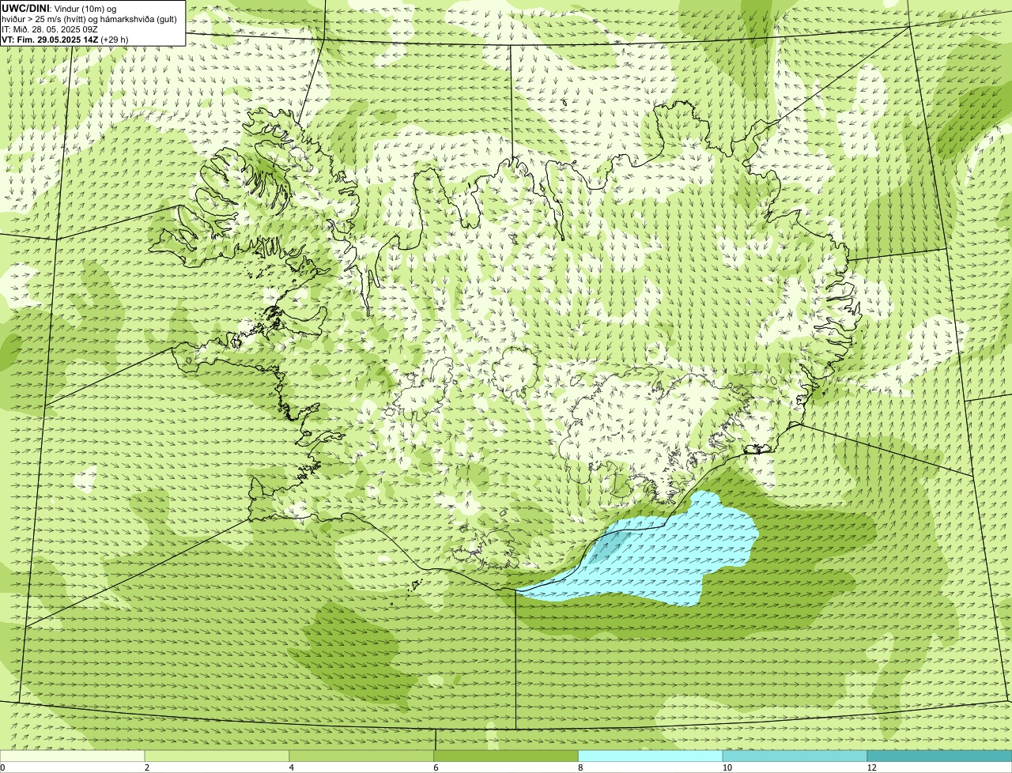Click the "UWC/DINI: Vindur (10m) og" title line
Screen dimensions: 1012x773
click(x=59, y=8)
